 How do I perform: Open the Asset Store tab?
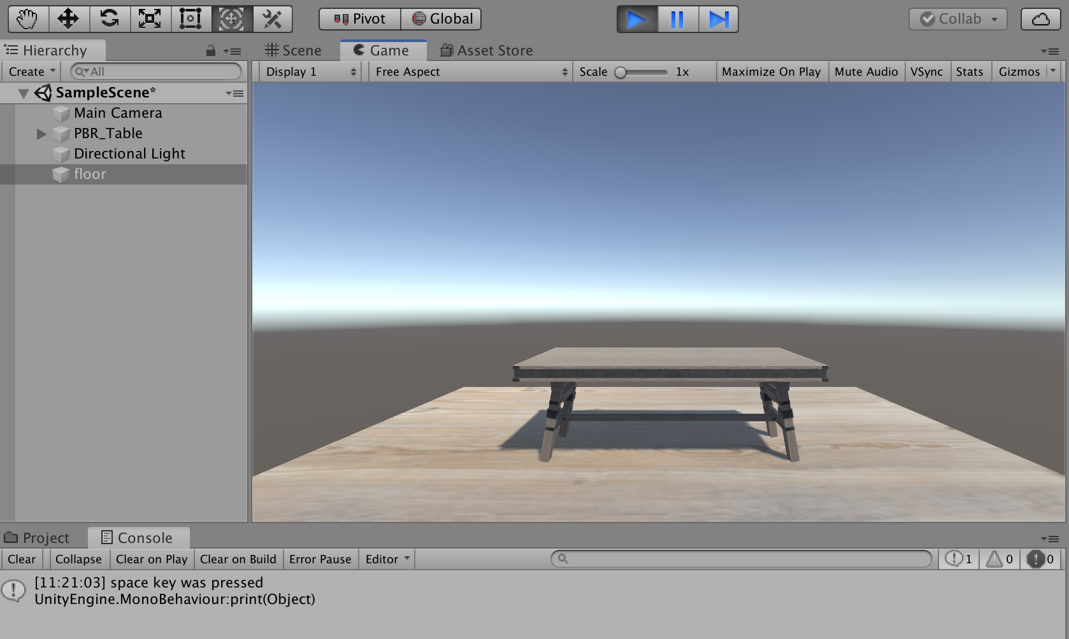(486, 50)
